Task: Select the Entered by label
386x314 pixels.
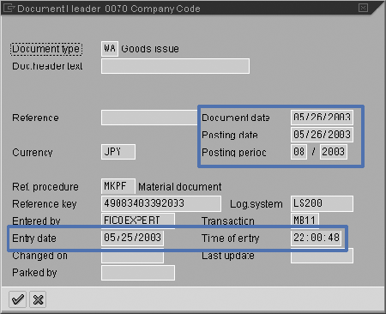Action: [x=36, y=221]
